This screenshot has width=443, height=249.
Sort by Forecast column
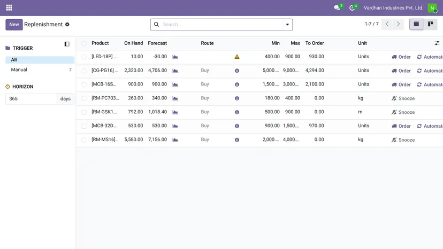pos(157,43)
